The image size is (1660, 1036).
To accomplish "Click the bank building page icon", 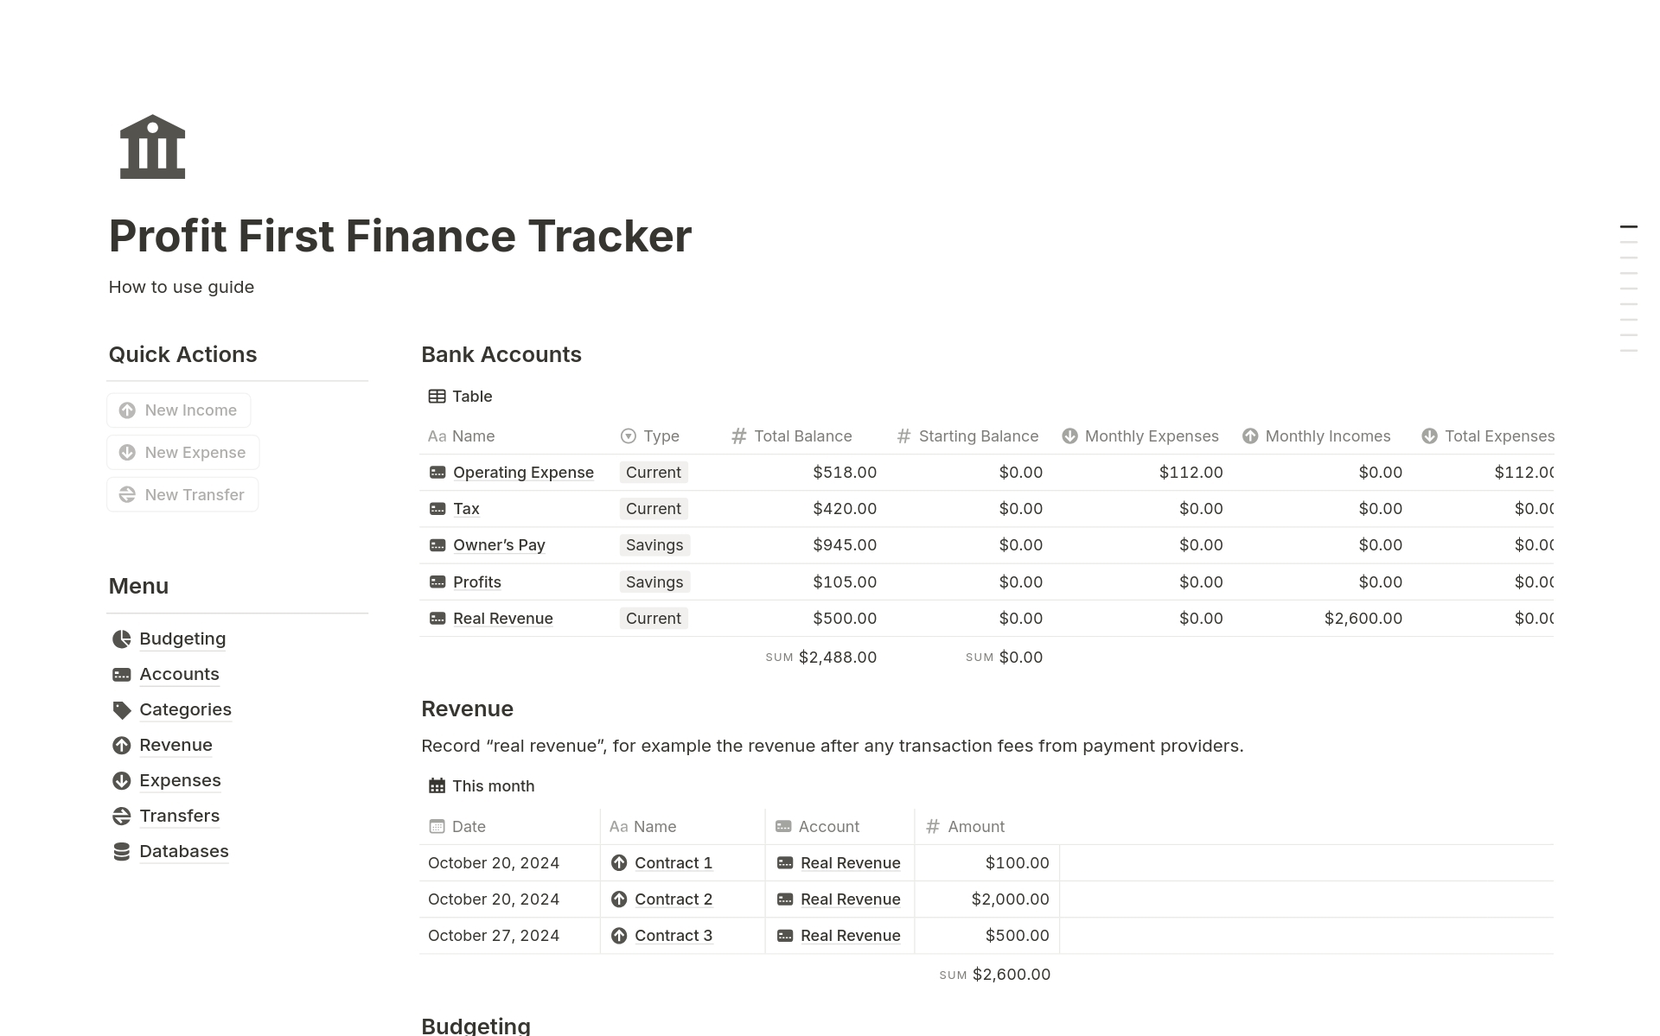I will 152,147.
